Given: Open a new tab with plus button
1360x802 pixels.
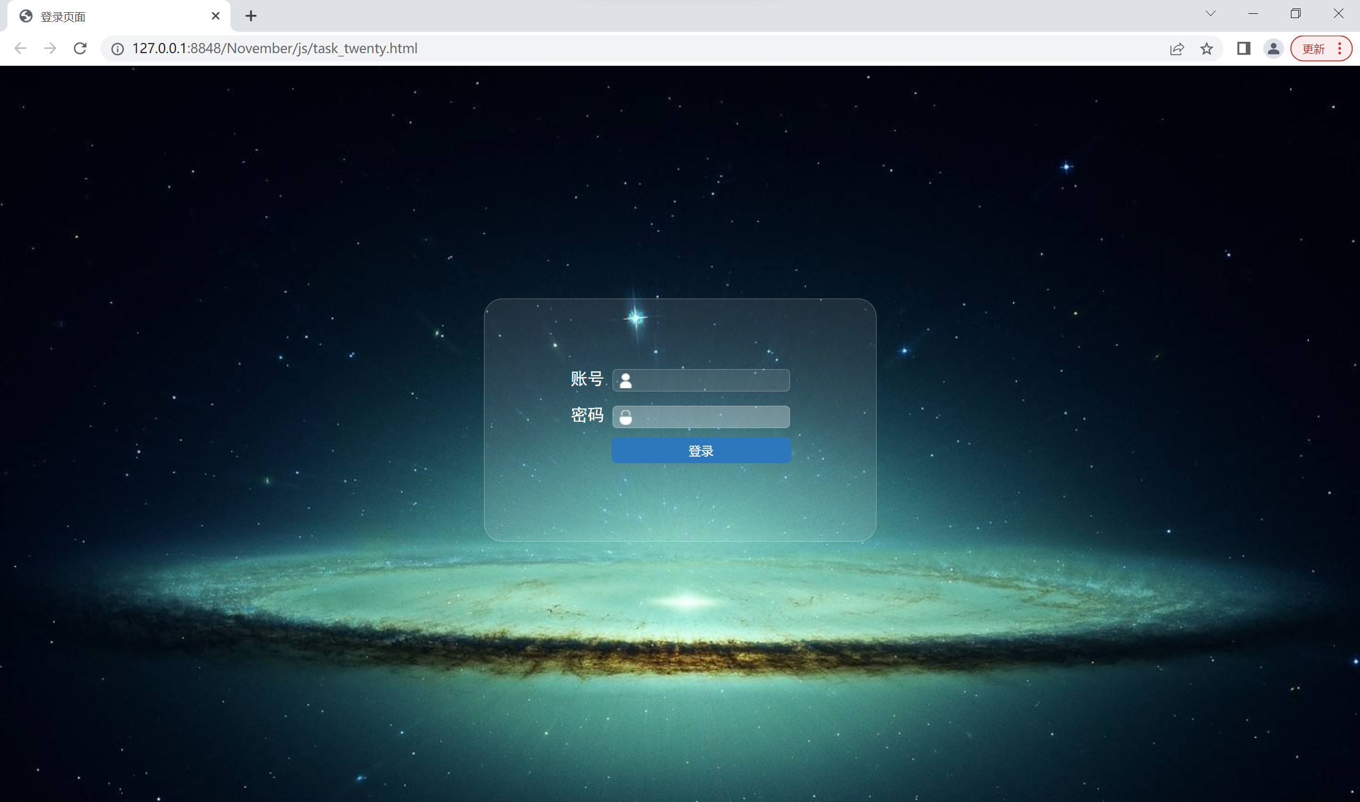Looking at the screenshot, I should [251, 16].
